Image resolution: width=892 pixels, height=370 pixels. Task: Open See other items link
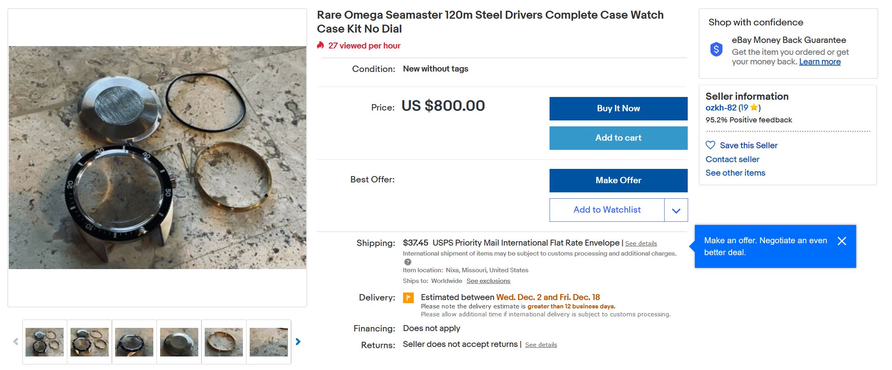click(x=735, y=173)
